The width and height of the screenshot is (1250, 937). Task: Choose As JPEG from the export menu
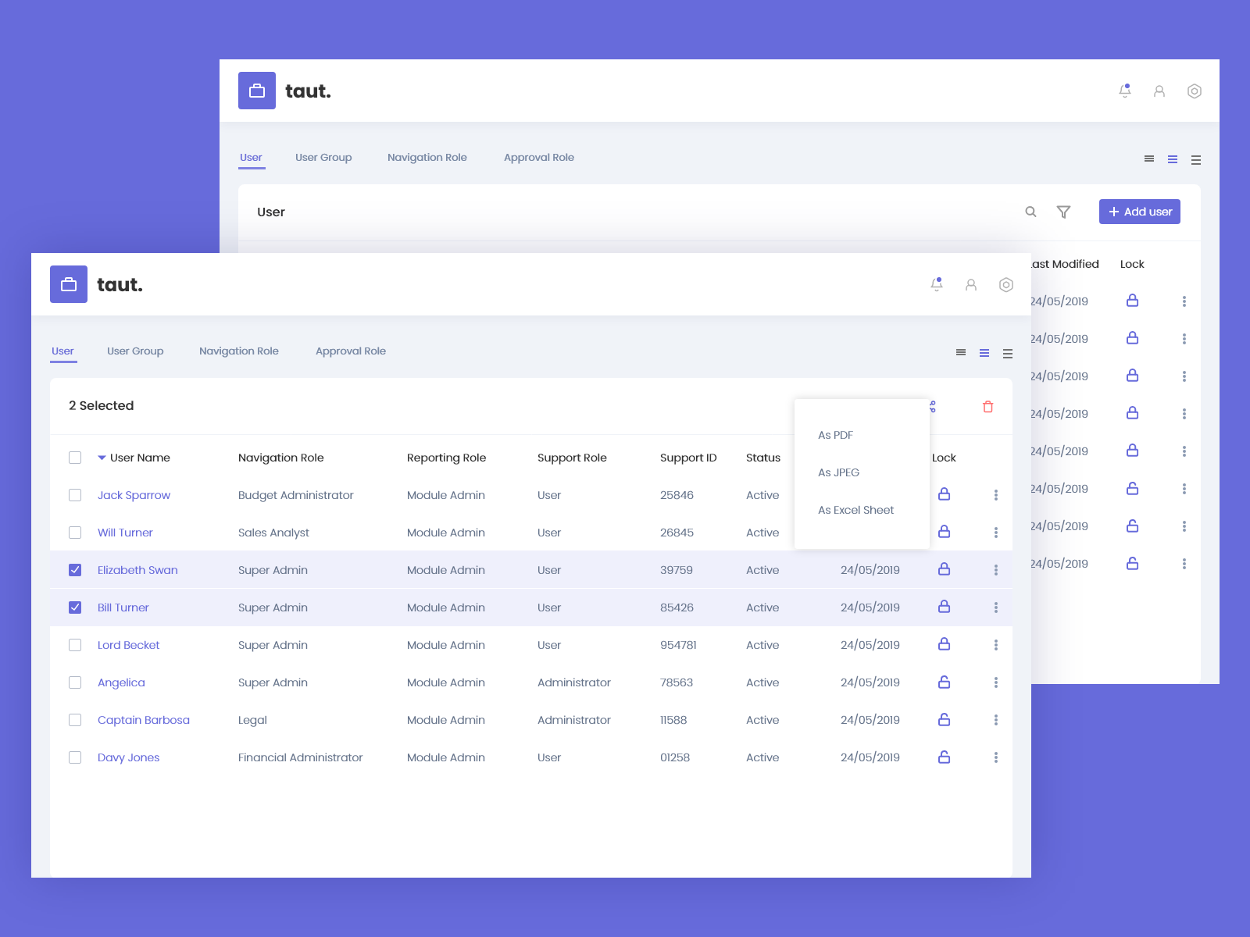click(x=838, y=472)
